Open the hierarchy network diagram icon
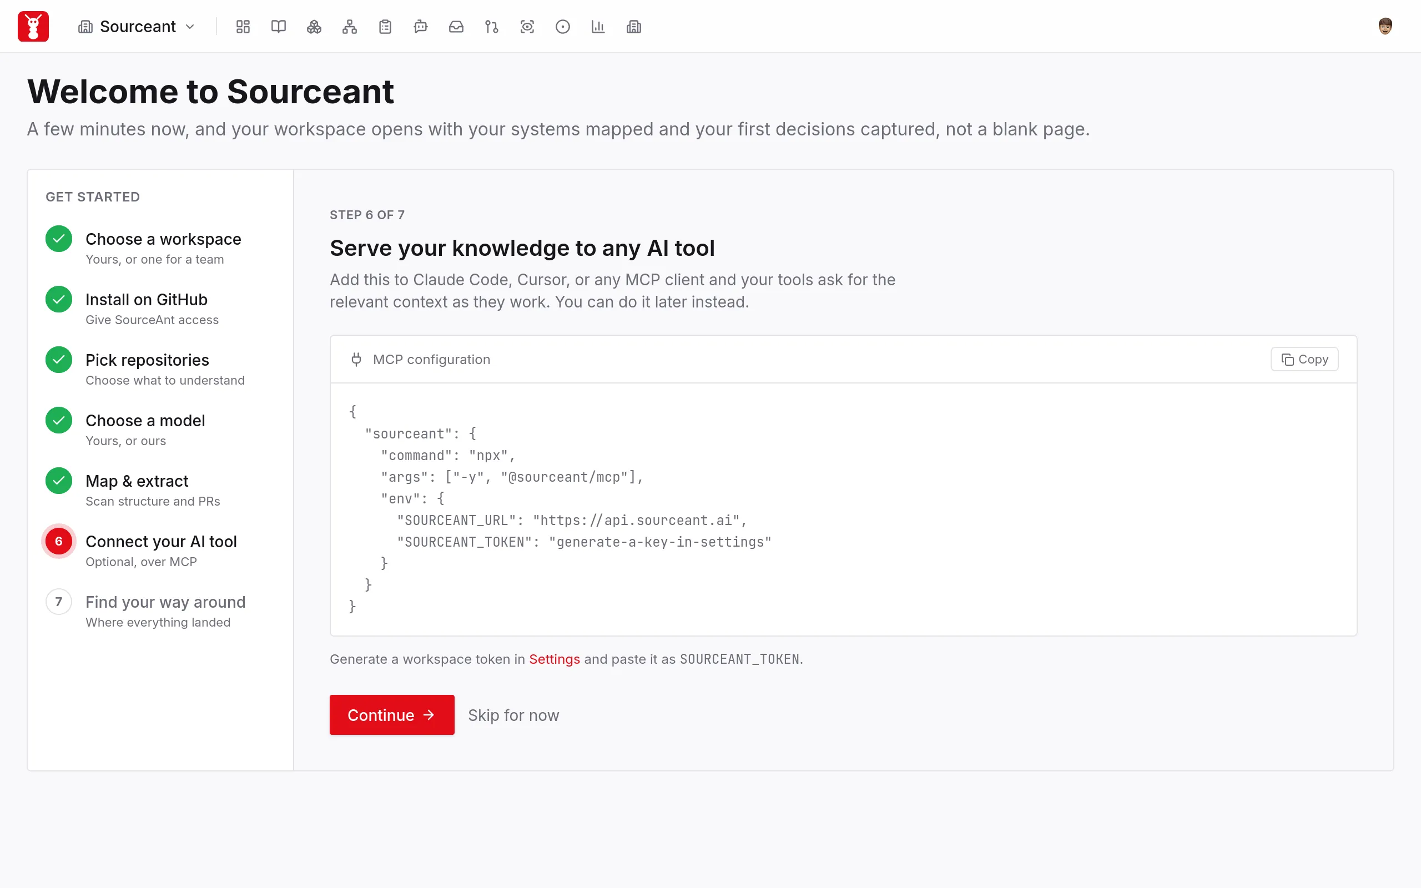Viewport: 1421px width, 888px height. (349, 27)
